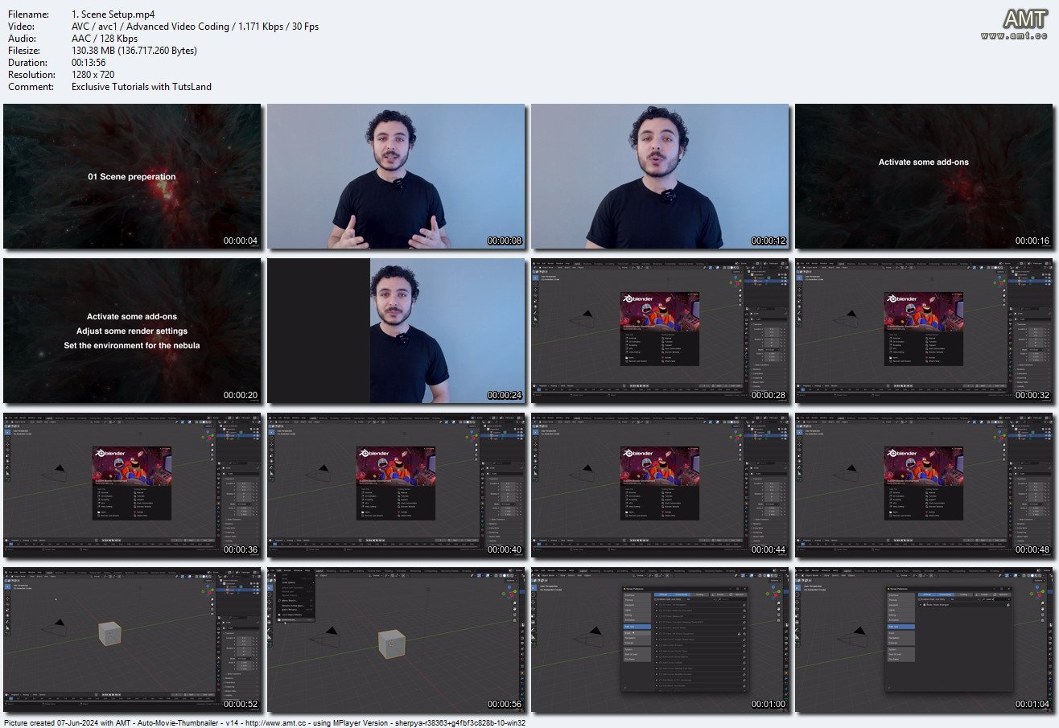The height and width of the screenshot is (728, 1059).
Task: Open the 00:00:48 Blender splash thumbnail
Action: pyautogui.click(x=924, y=485)
